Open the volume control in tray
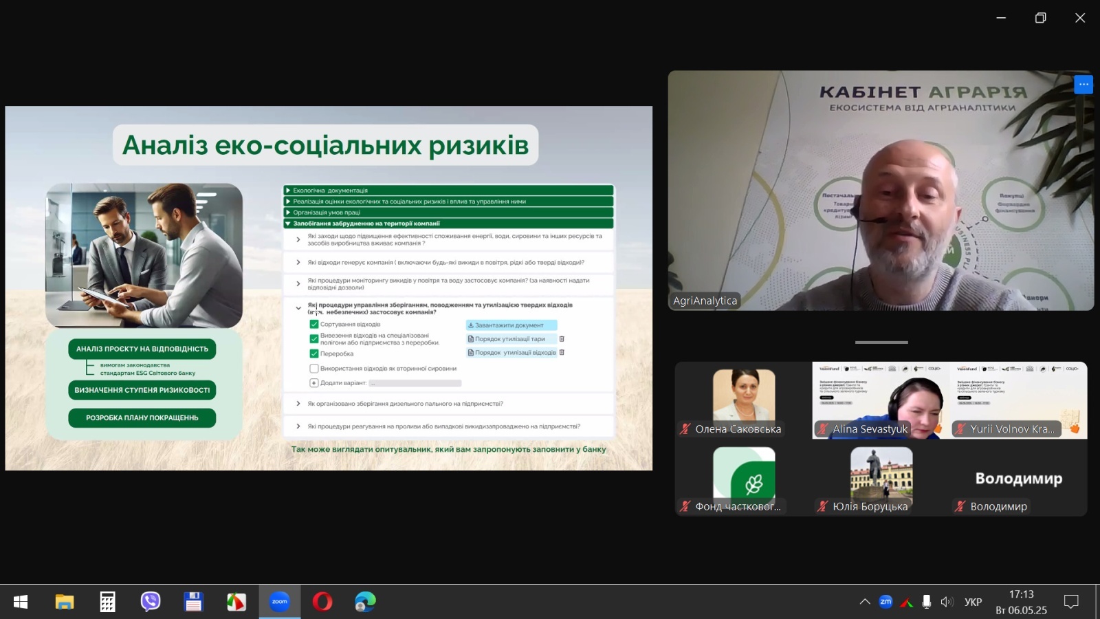The height and width of the screenshot is (619, 1100). [x=947, y=602]
